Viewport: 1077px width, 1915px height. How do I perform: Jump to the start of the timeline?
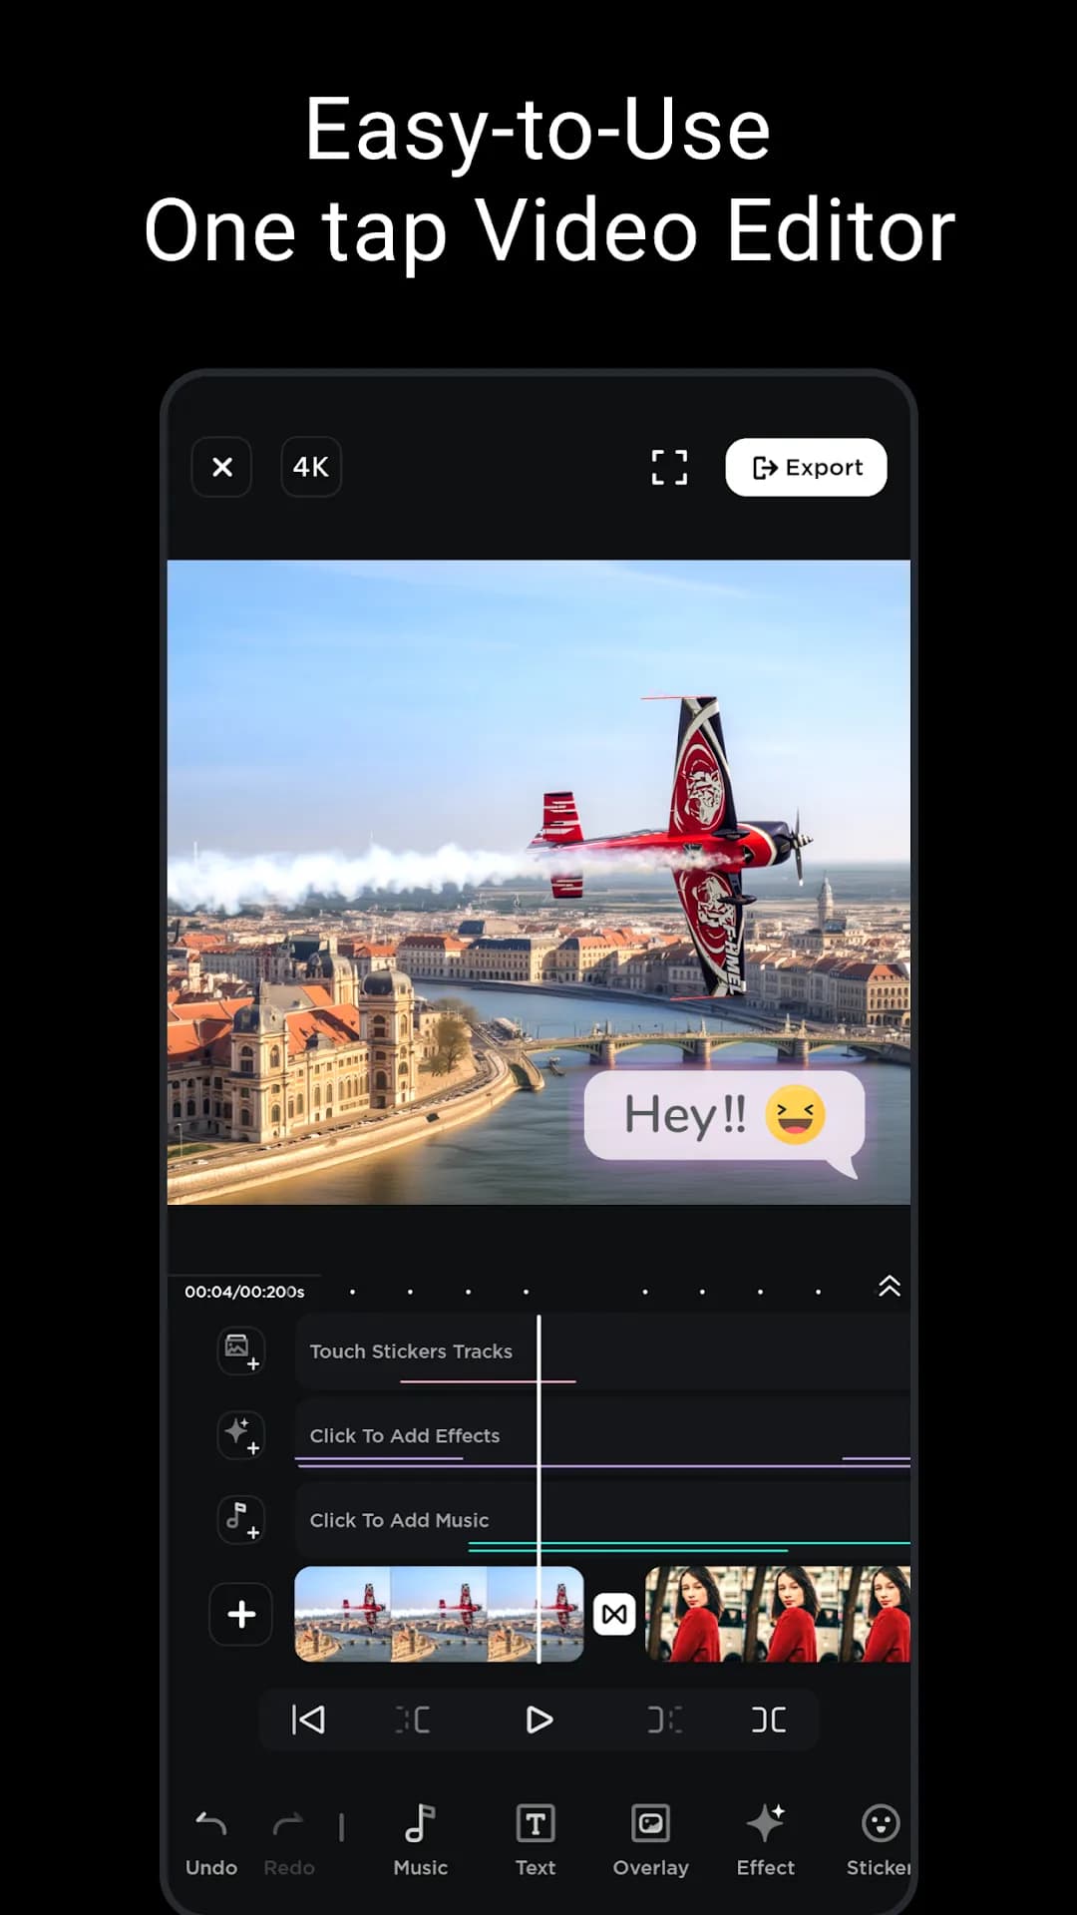pos(308,1720)
